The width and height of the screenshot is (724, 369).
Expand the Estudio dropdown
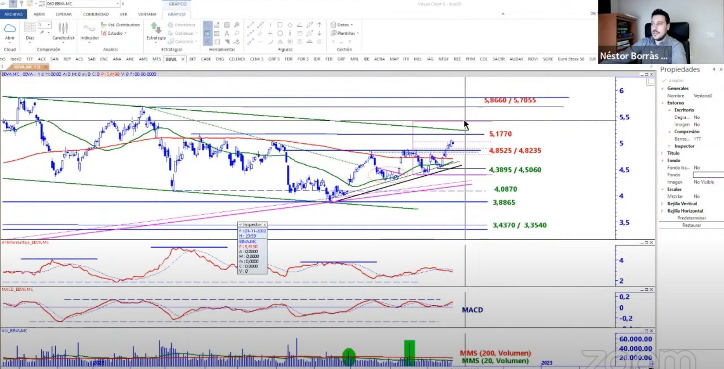(126, 33)
